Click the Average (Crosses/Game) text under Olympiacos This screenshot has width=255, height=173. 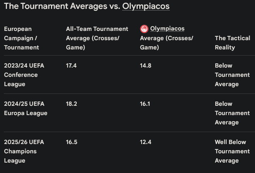pyautogui.click(x=167, y=42)
